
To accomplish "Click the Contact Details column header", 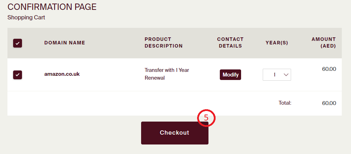I will click(x=230, y=43).
